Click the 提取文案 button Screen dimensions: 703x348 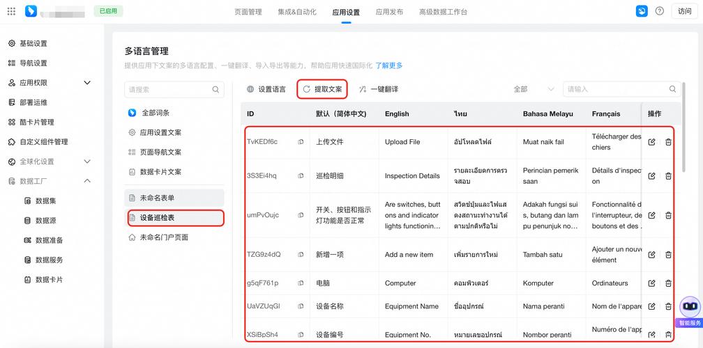[322, 89]
